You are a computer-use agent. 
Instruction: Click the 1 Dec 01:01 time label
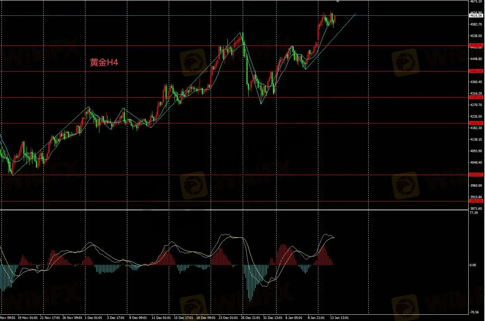pos(93,318)
